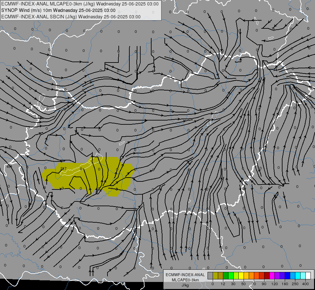Pick the magenta legend swatch

[x=272, y=275]
